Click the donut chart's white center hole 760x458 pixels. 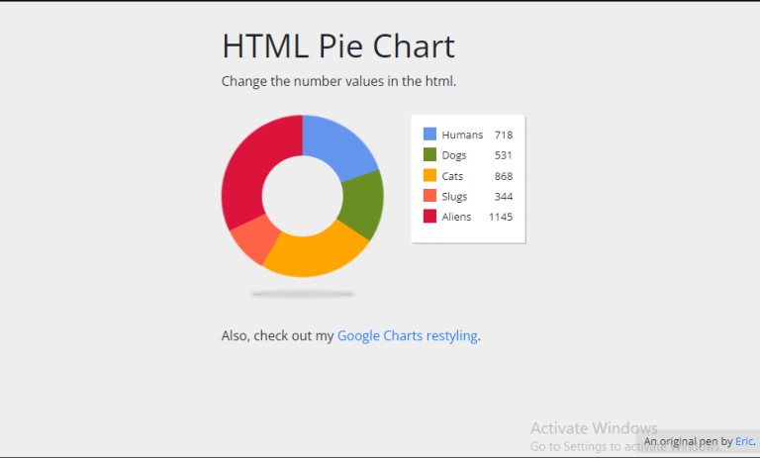pos(303,196)
